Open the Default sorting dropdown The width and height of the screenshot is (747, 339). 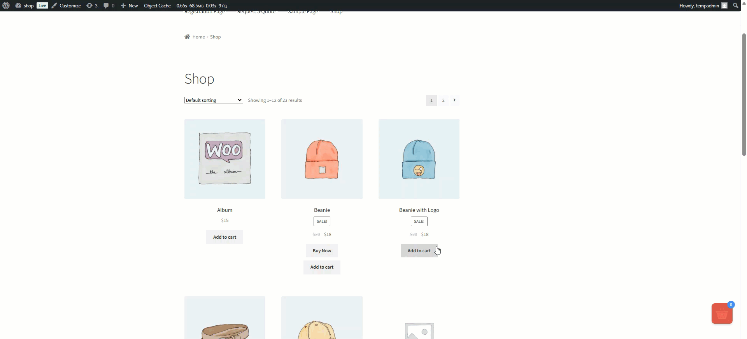(x=214, y=100)
